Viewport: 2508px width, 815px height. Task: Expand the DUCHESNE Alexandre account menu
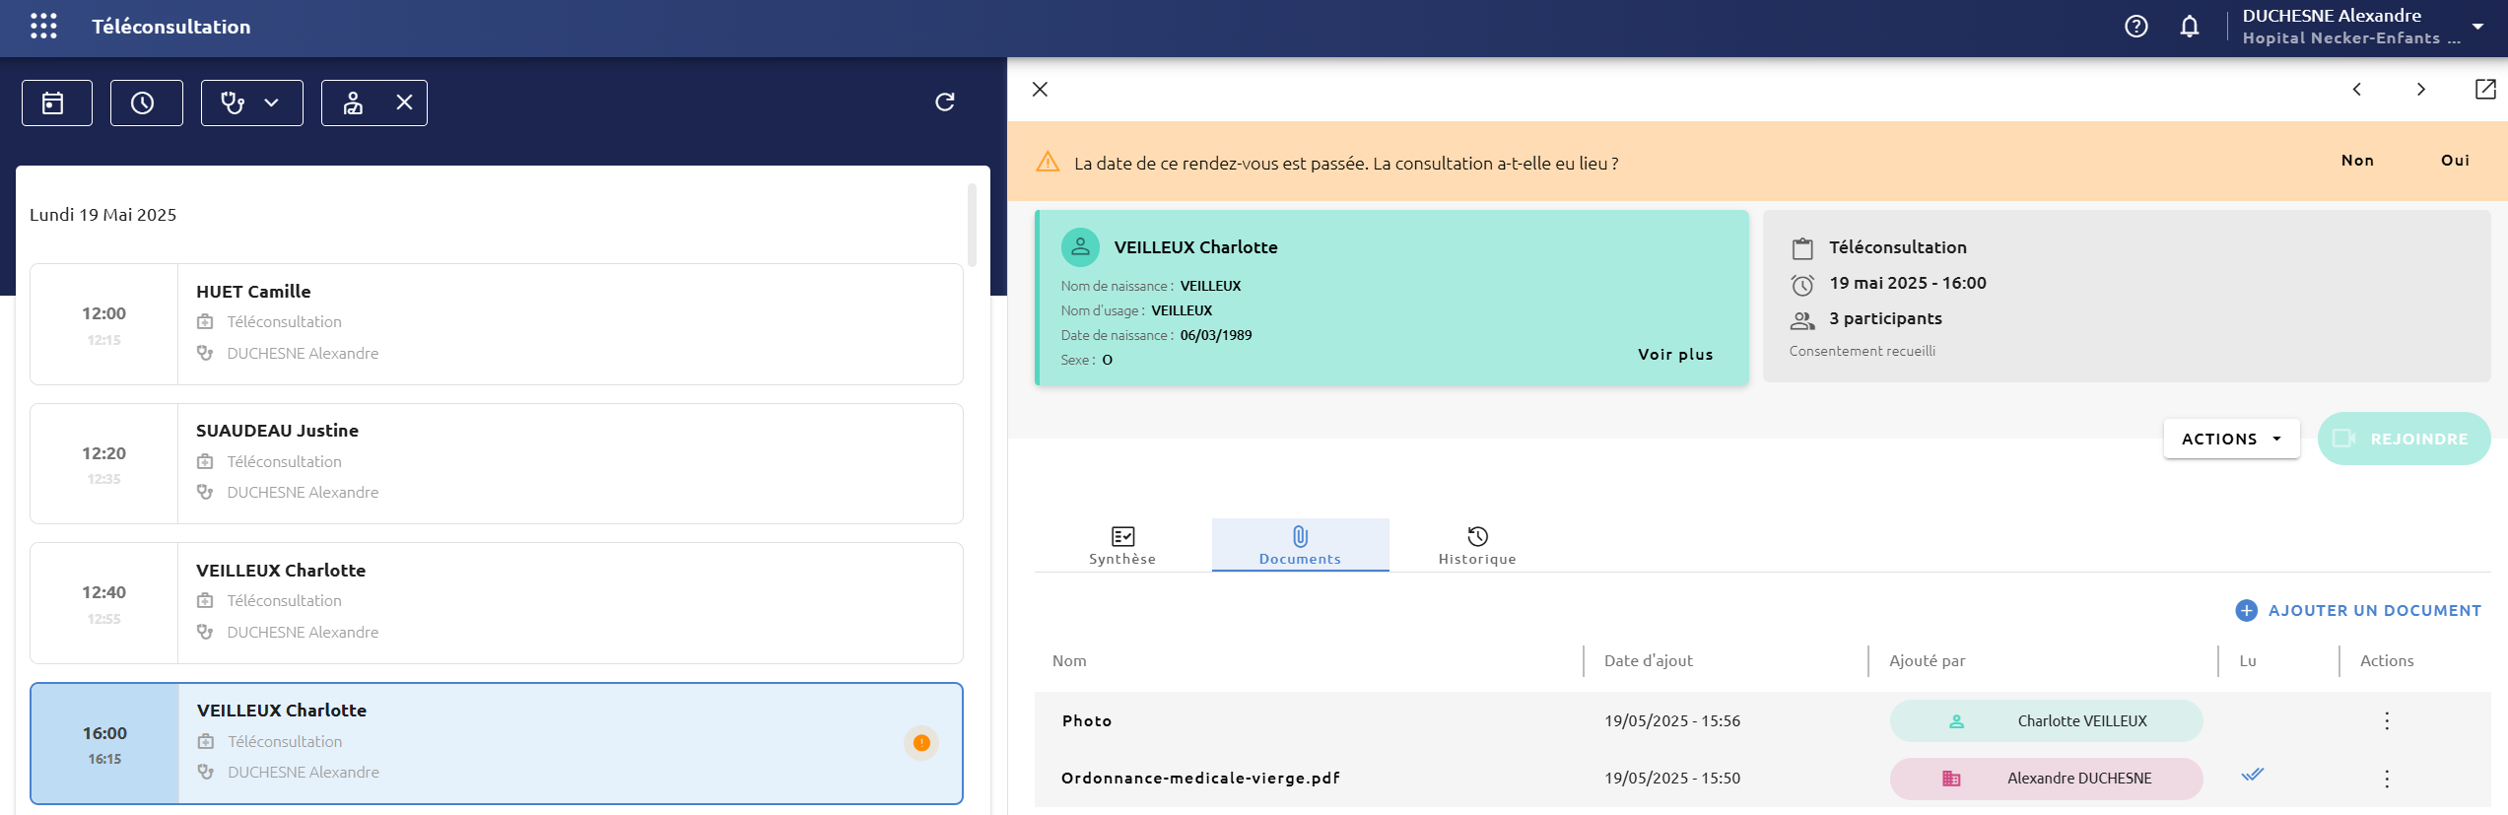(2476, 27)
